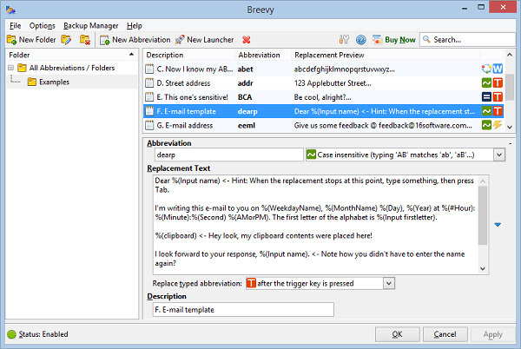Sort folders via the Folder header
Viewport: 521px width, 349px height.
(x=72, y=55)
